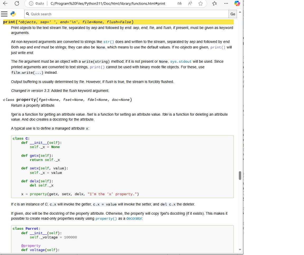The height and width of the screenshot is (255, 304).
Task: Click the page scrollbar up arrow
Action: [240, 12]
